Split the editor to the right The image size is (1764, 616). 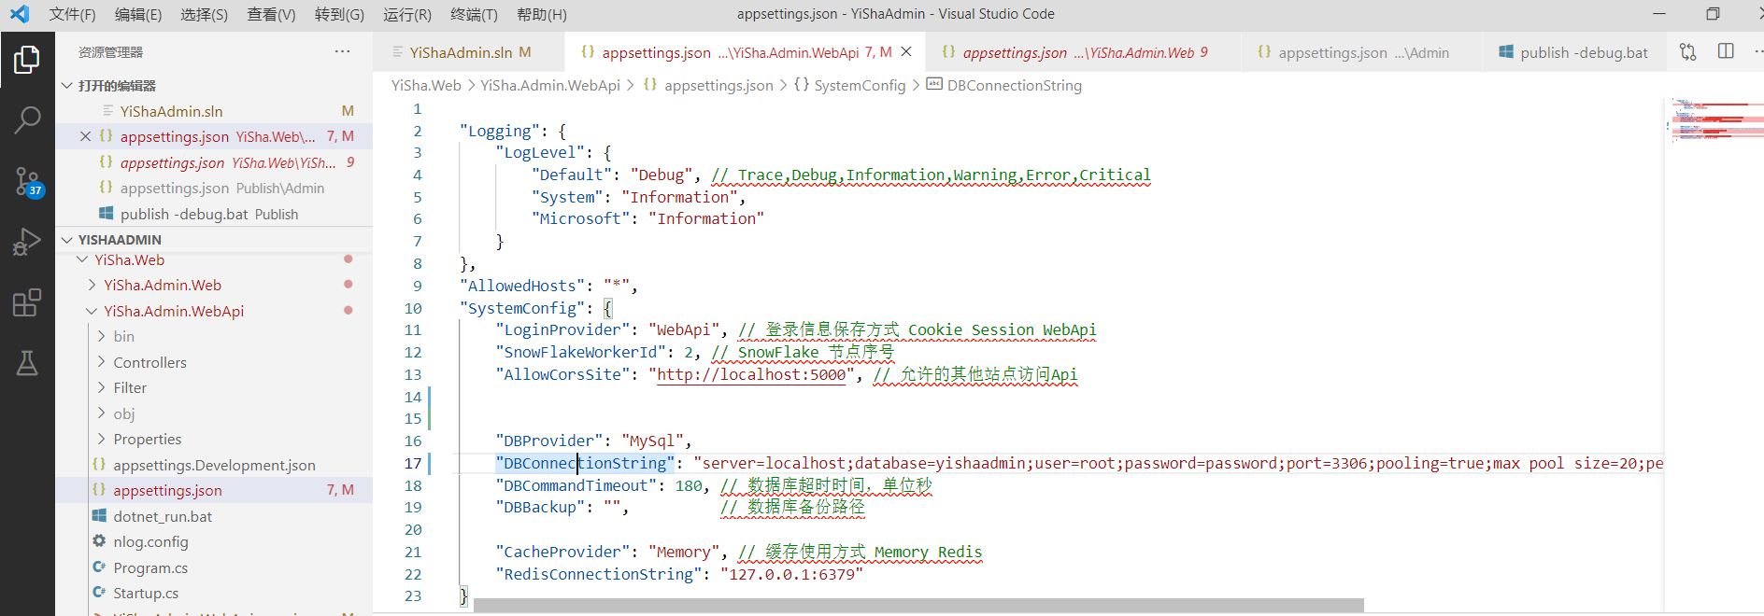coord(1726,51)
